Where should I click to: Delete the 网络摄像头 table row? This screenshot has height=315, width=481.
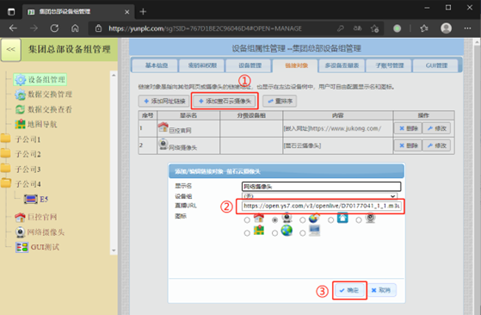(x=408, y=145)
